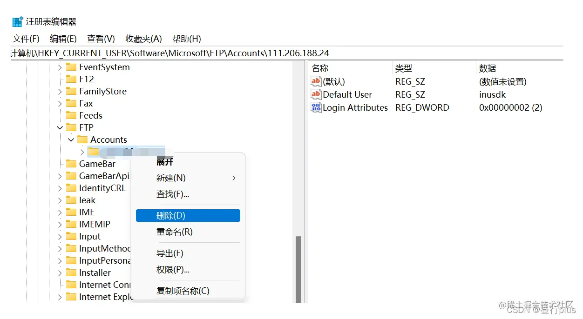The width and height of the screenshot is (583, 319).
Task: Expand the leak key
Action: pyautogui.click(x=60, y=200)
